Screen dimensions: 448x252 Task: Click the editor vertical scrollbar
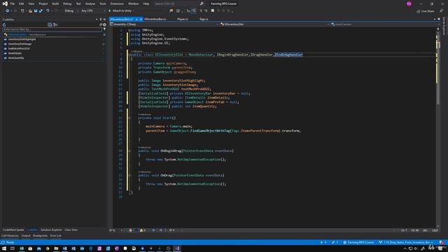click(438, 127)
